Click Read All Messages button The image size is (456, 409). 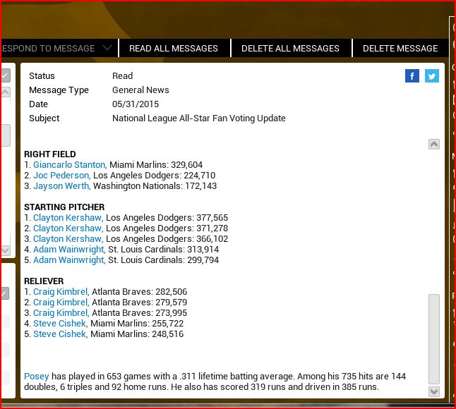click(174, 48)
